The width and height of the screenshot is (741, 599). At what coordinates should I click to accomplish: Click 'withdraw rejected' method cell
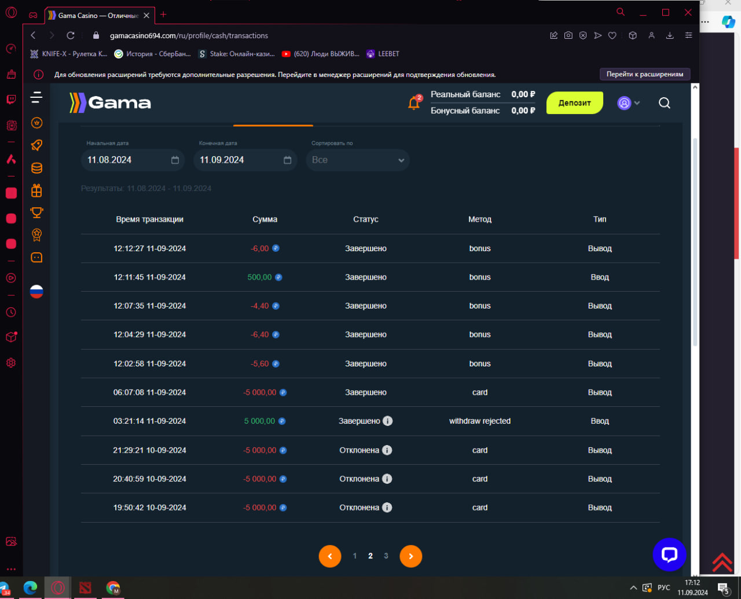480,421
